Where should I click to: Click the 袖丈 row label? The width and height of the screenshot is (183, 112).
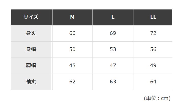(x=31, y=82)
